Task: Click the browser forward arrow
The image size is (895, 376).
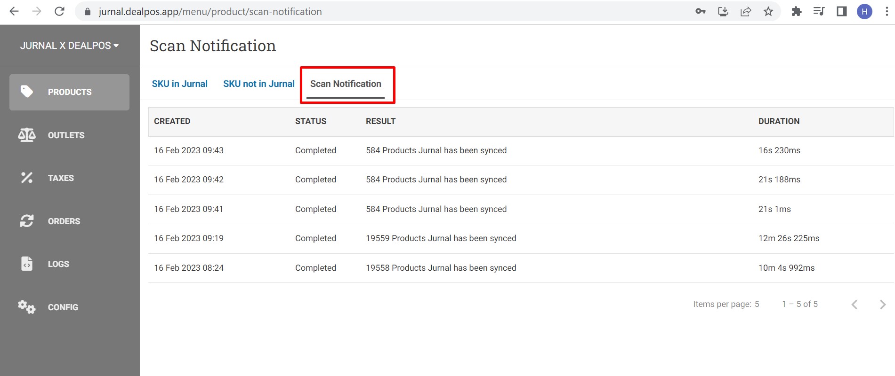Action: (x=37, y=11)
